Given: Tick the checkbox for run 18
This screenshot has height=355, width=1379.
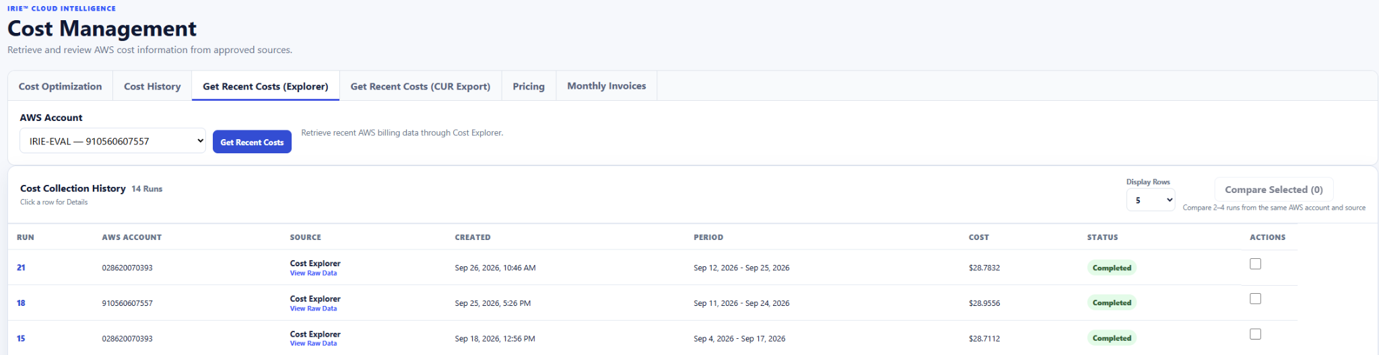Looking at the screenshot, I should 1255,299.
